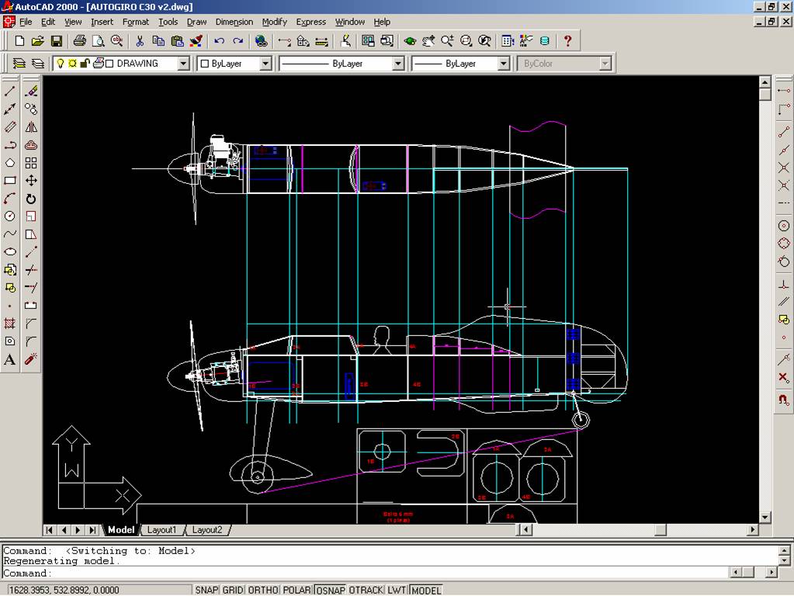This screenshot has height=596, width=794.
Task: Turn off OSNAP in status bar
Action: [x=330, y=590]
